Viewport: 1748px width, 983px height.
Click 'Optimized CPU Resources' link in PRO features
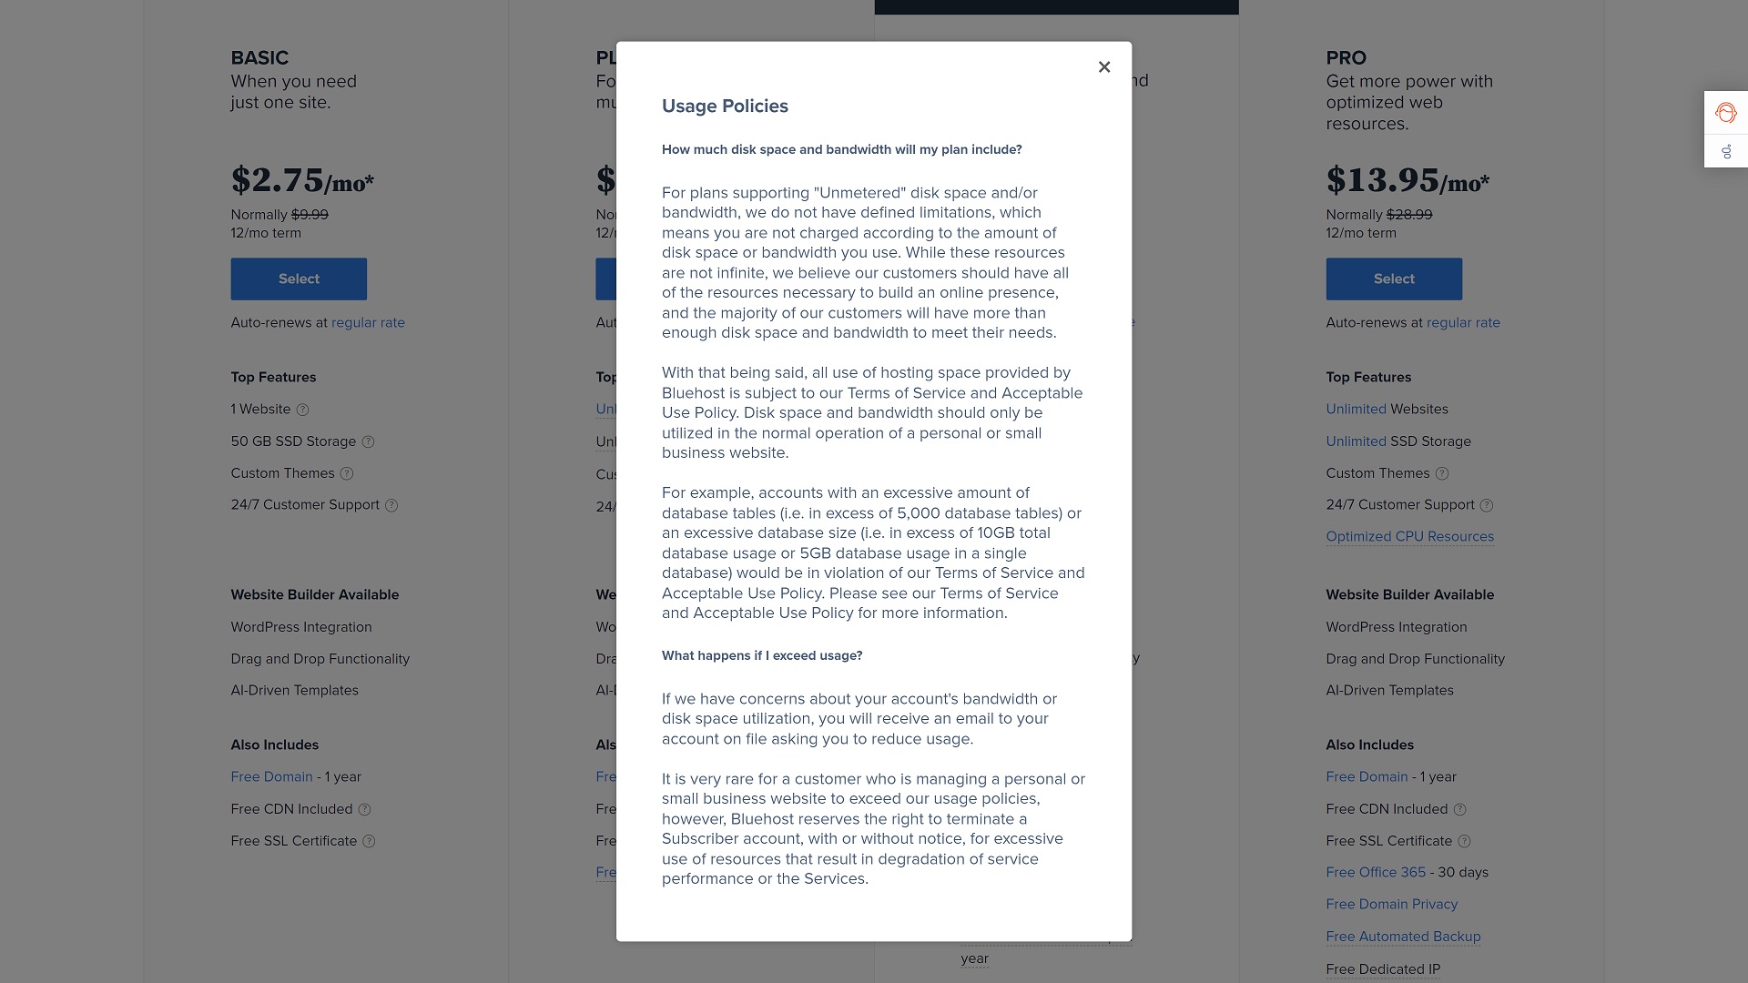click(x=1409, y=536)
